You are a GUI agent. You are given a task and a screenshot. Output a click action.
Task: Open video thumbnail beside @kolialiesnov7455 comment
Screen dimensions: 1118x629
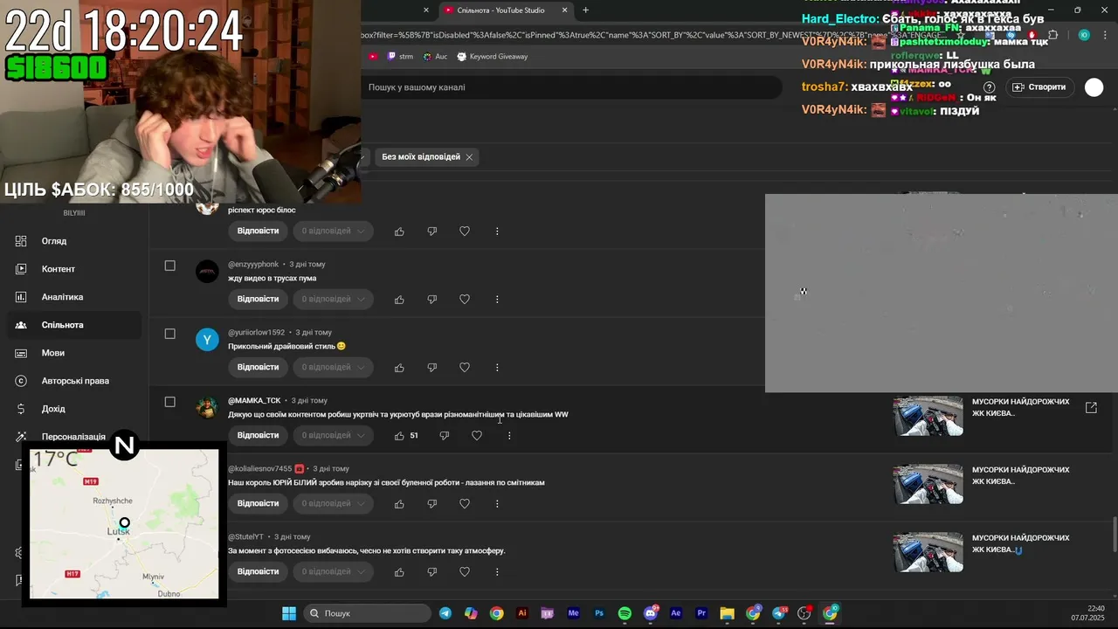coord(928,484)
